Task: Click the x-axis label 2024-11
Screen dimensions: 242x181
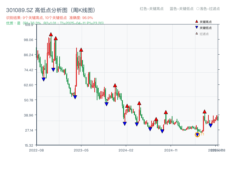Action: (x=171, y=150)
